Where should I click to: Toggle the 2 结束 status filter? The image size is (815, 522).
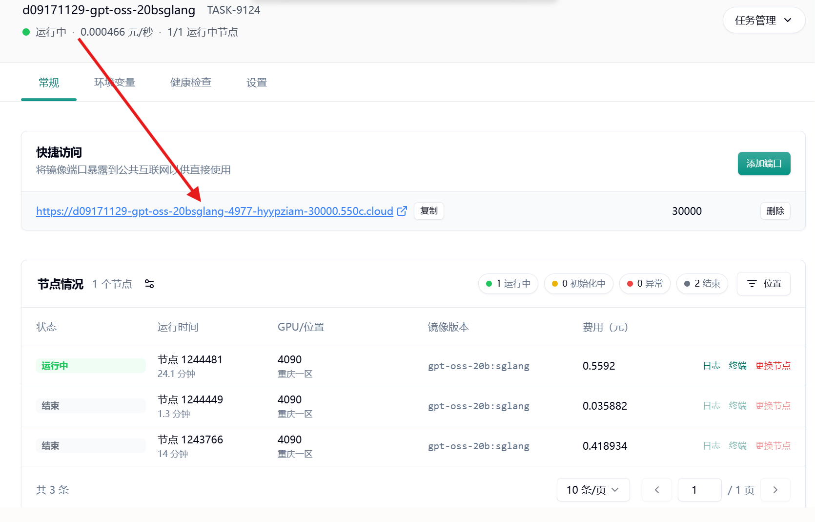point(702,284)
